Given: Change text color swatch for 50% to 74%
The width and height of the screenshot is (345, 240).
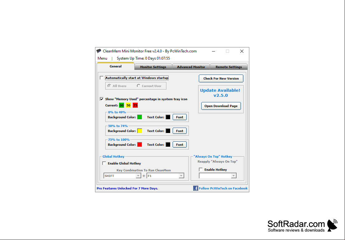Looking at the screenshot, I should (168, 131).
